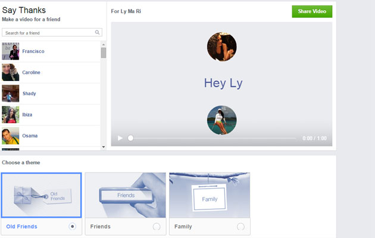Click the For Ly Ma Ri label
This screenshot has height=238, width=375.
pos(126,11)
